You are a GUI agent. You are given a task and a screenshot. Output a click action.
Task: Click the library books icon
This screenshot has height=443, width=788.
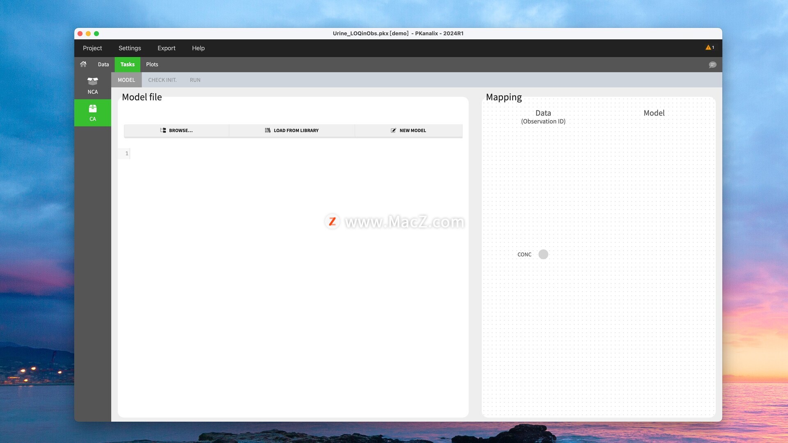pos(268,130)
